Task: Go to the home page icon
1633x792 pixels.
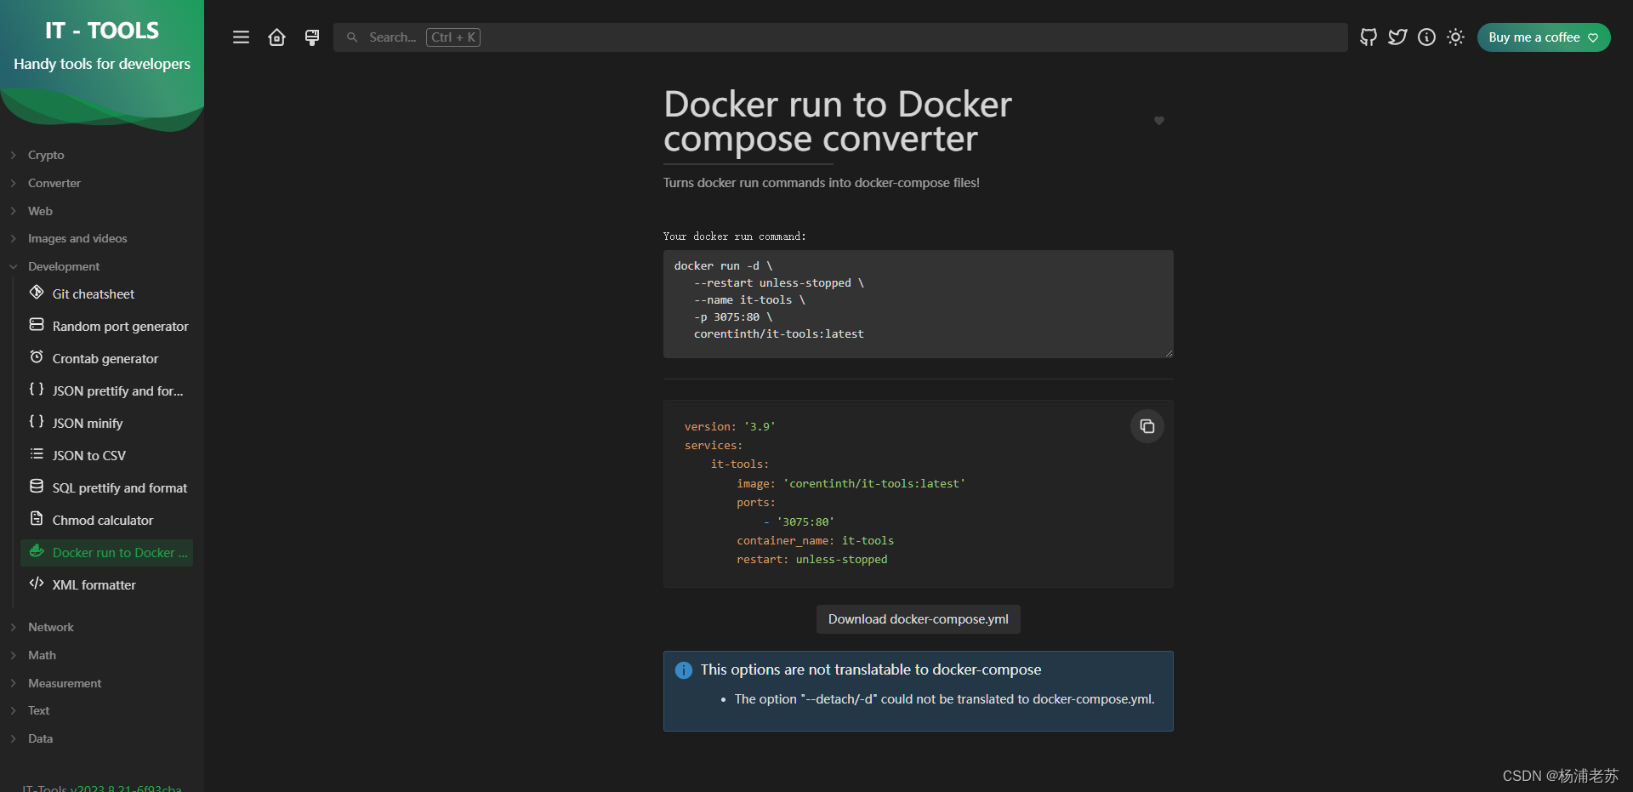Action: [276, 37]
